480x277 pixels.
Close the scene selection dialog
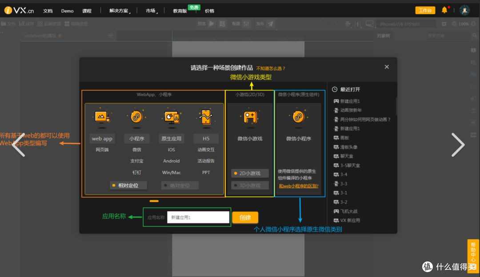387,67
